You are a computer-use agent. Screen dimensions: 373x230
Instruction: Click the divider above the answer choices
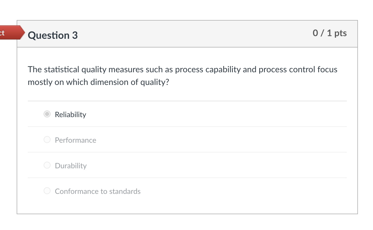point(187,101)
